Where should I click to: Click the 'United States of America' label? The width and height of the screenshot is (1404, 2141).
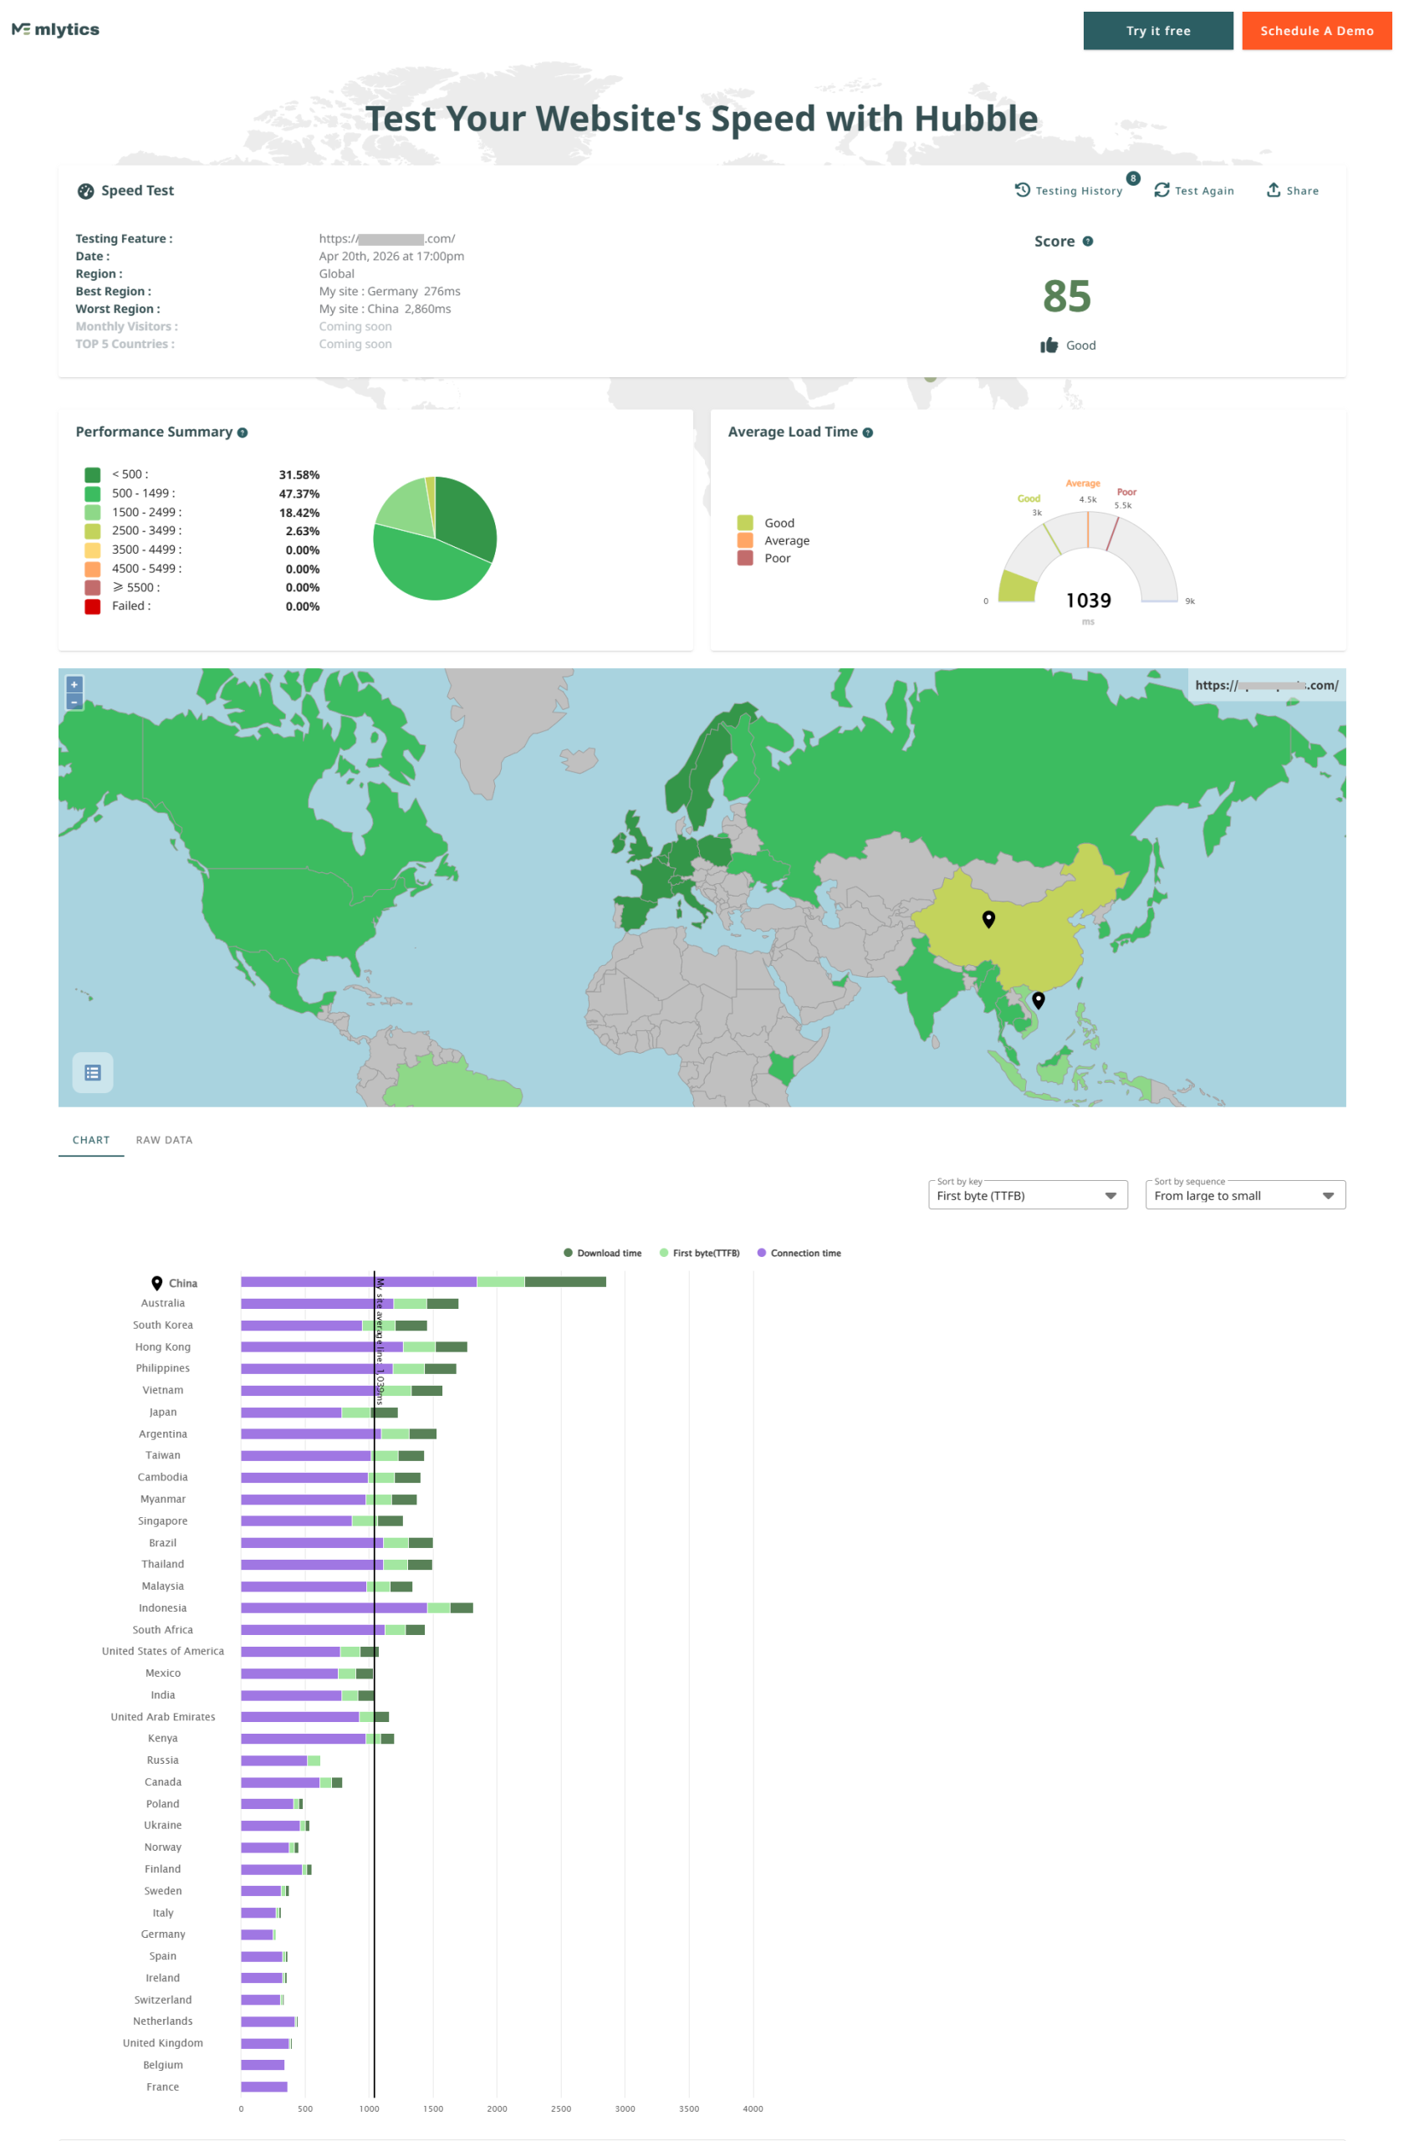pyautogui.click(x=163, y=1651)
